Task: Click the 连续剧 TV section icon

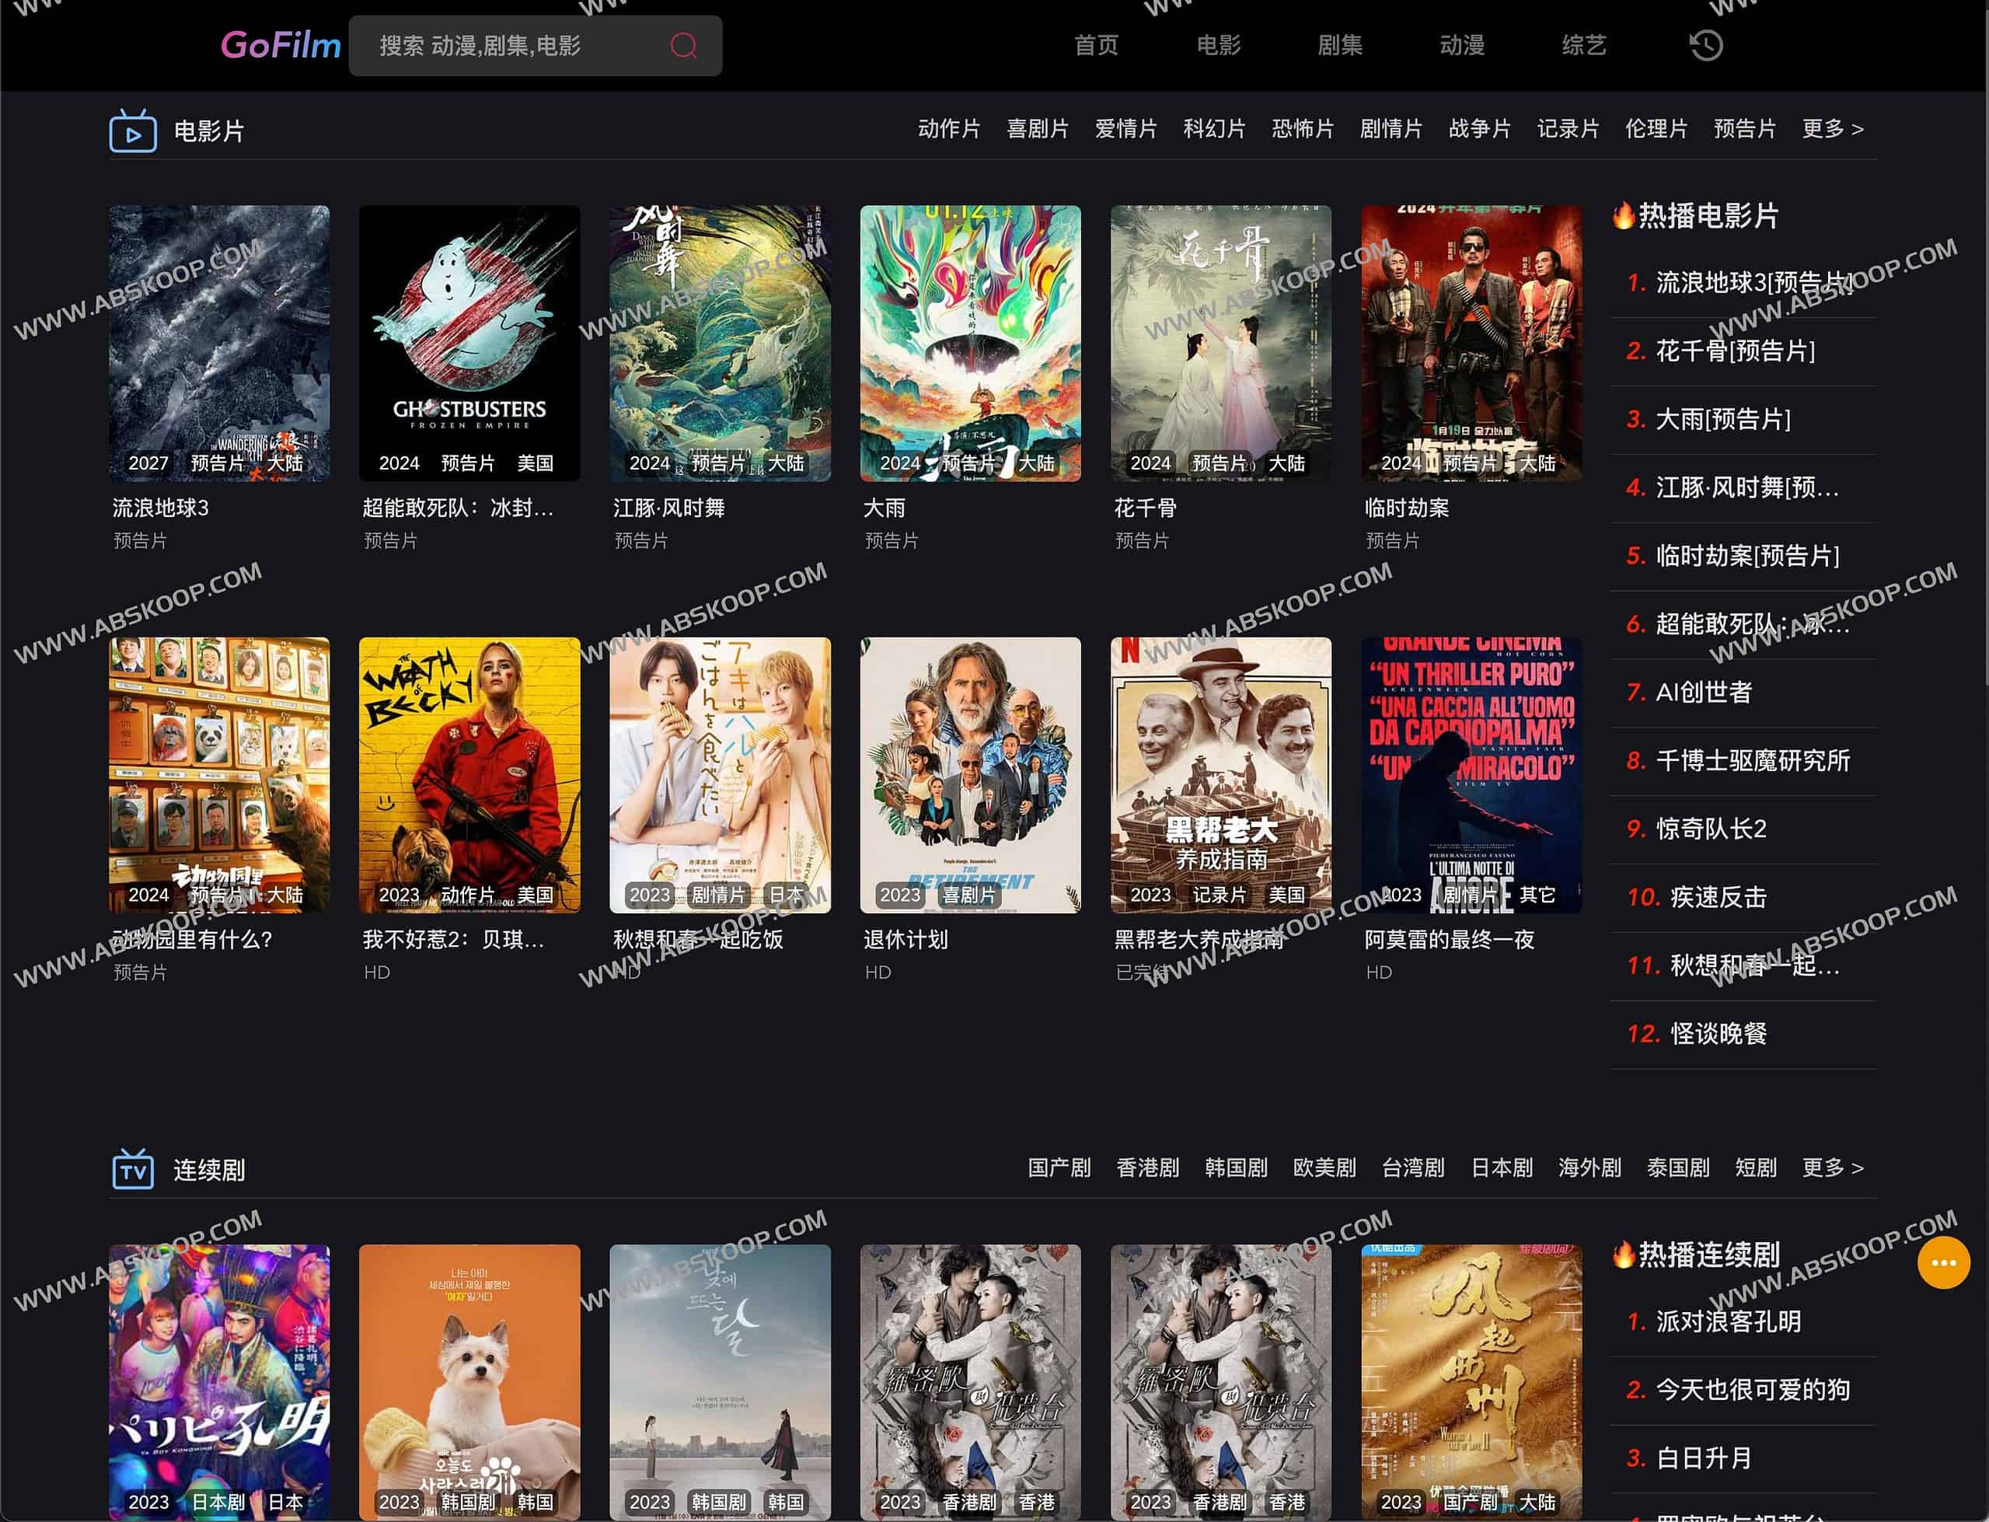Action: 133,1170
